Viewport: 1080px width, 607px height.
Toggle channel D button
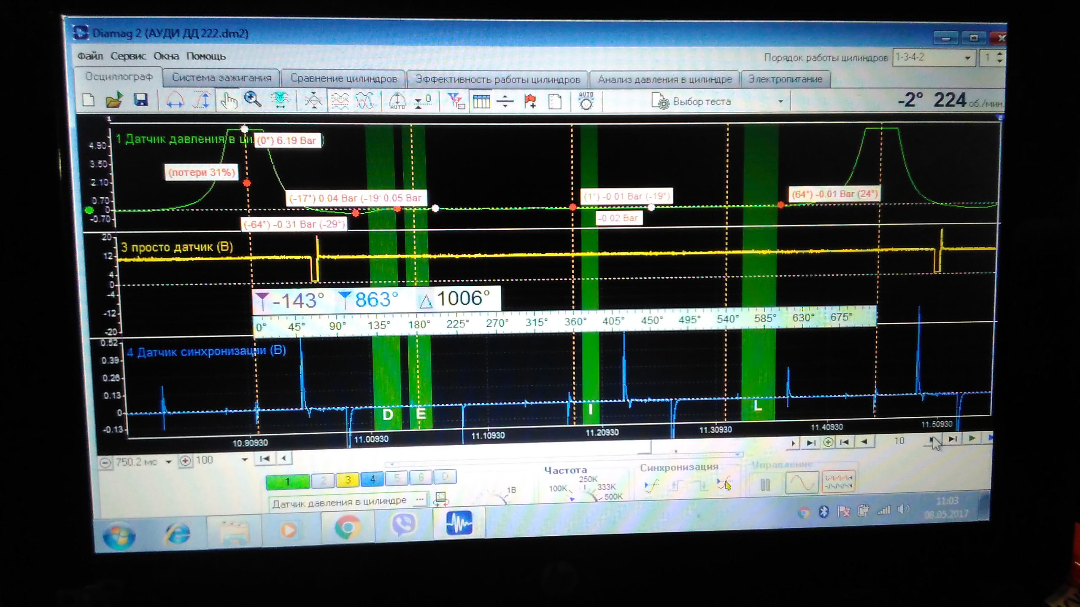tap(445, 477)
